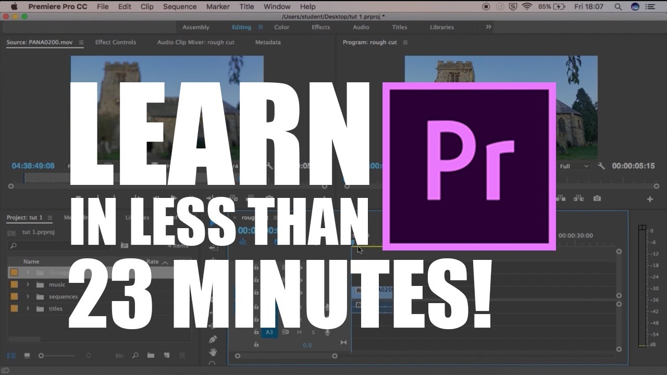Image resolution: width=667 pixels, height=375 pixels.
Task: Toggle the A3 track lock
Action: click(256, 332)
